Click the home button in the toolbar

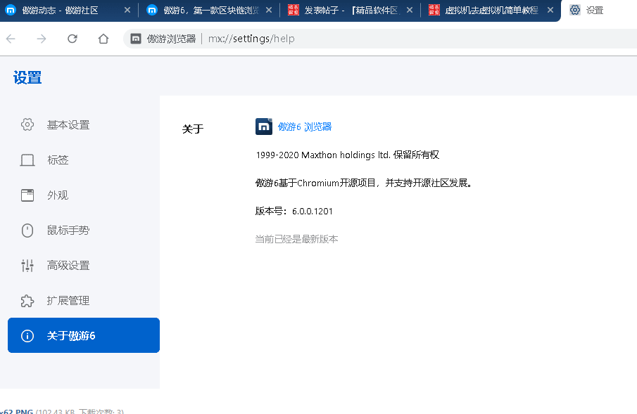(x=103, y=39)
